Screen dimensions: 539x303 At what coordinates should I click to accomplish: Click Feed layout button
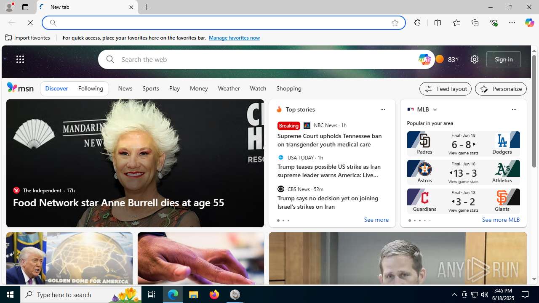pos(446,89)
